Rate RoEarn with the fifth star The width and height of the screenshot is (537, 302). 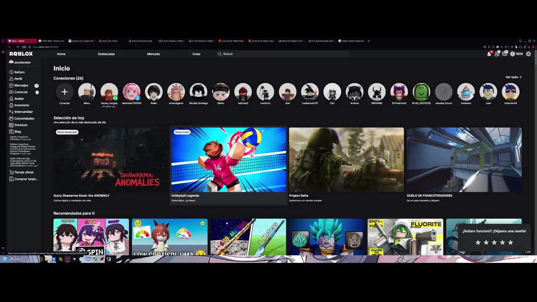click(511, 242)
